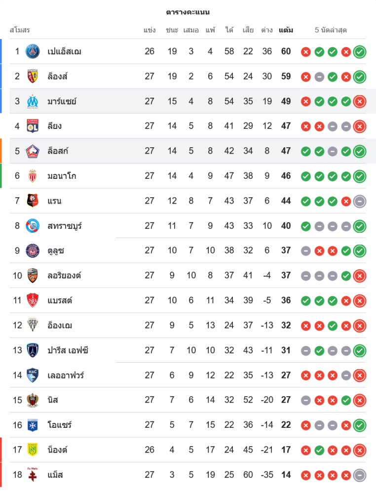Click Marseille's latest loss result icon
376x494 pixels.
coord(360,101)
